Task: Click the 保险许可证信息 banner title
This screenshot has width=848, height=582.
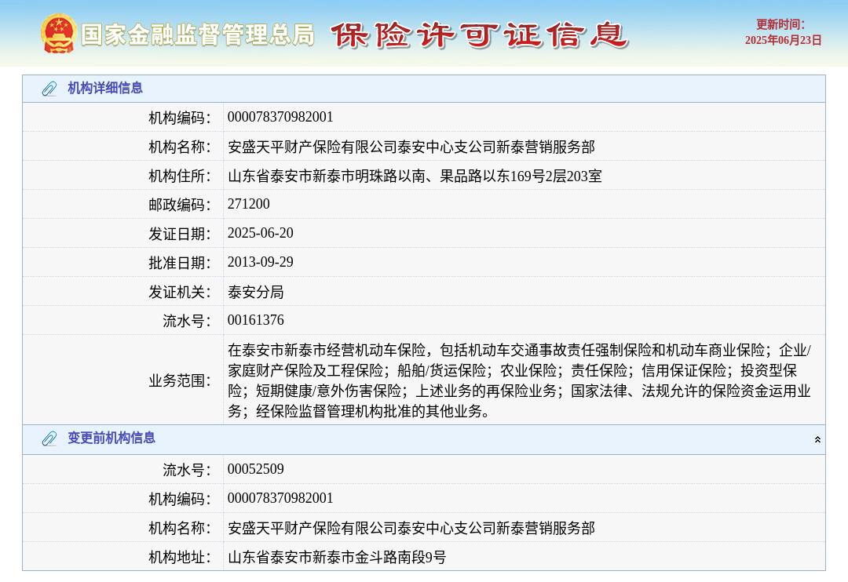Action: (479, 35)
